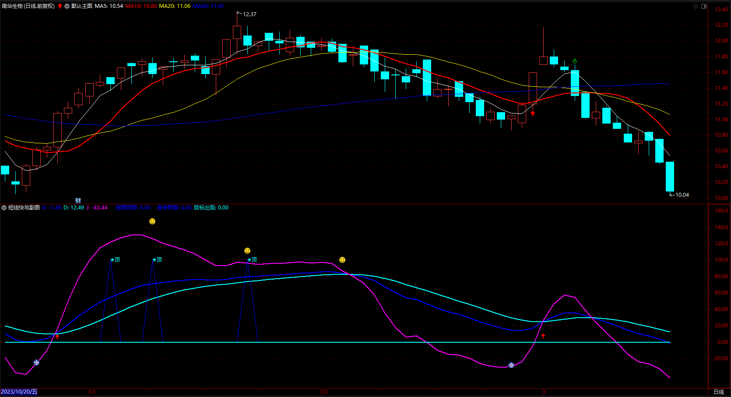Click the second ★顶 marker
Viewport: 731px width, 397px height.
tap(157, 260)
